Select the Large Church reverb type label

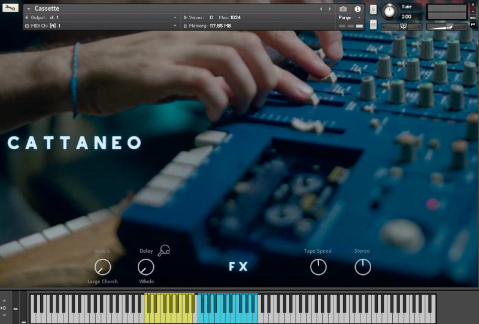pos(102,281)
